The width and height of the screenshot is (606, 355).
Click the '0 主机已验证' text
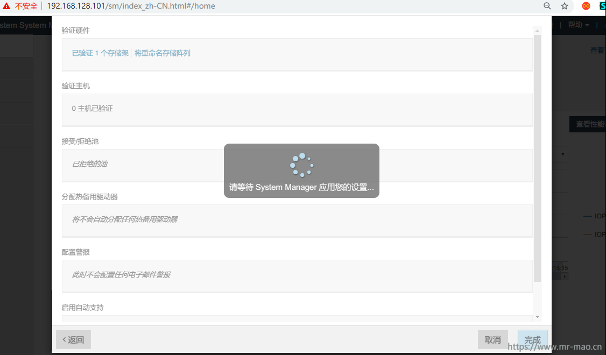pos(93,109)
